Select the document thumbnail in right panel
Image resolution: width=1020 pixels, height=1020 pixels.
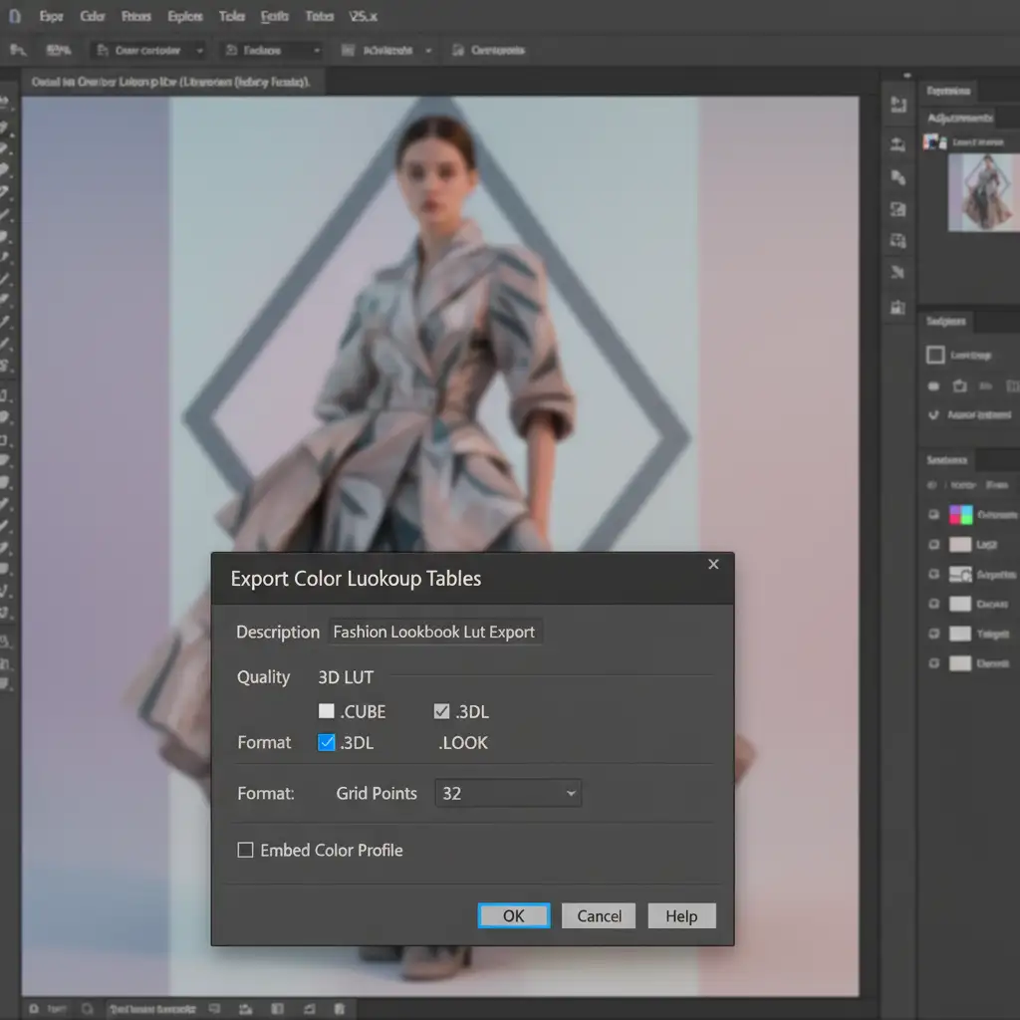point(983,192)
